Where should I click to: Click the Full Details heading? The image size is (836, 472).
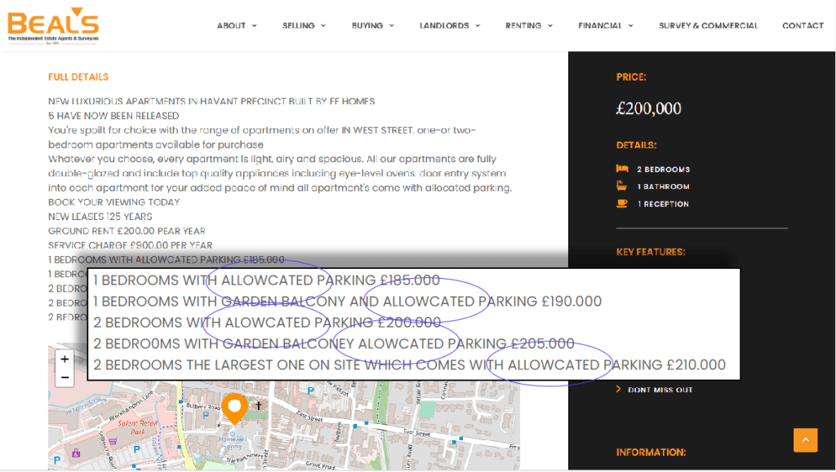(78, 77)
